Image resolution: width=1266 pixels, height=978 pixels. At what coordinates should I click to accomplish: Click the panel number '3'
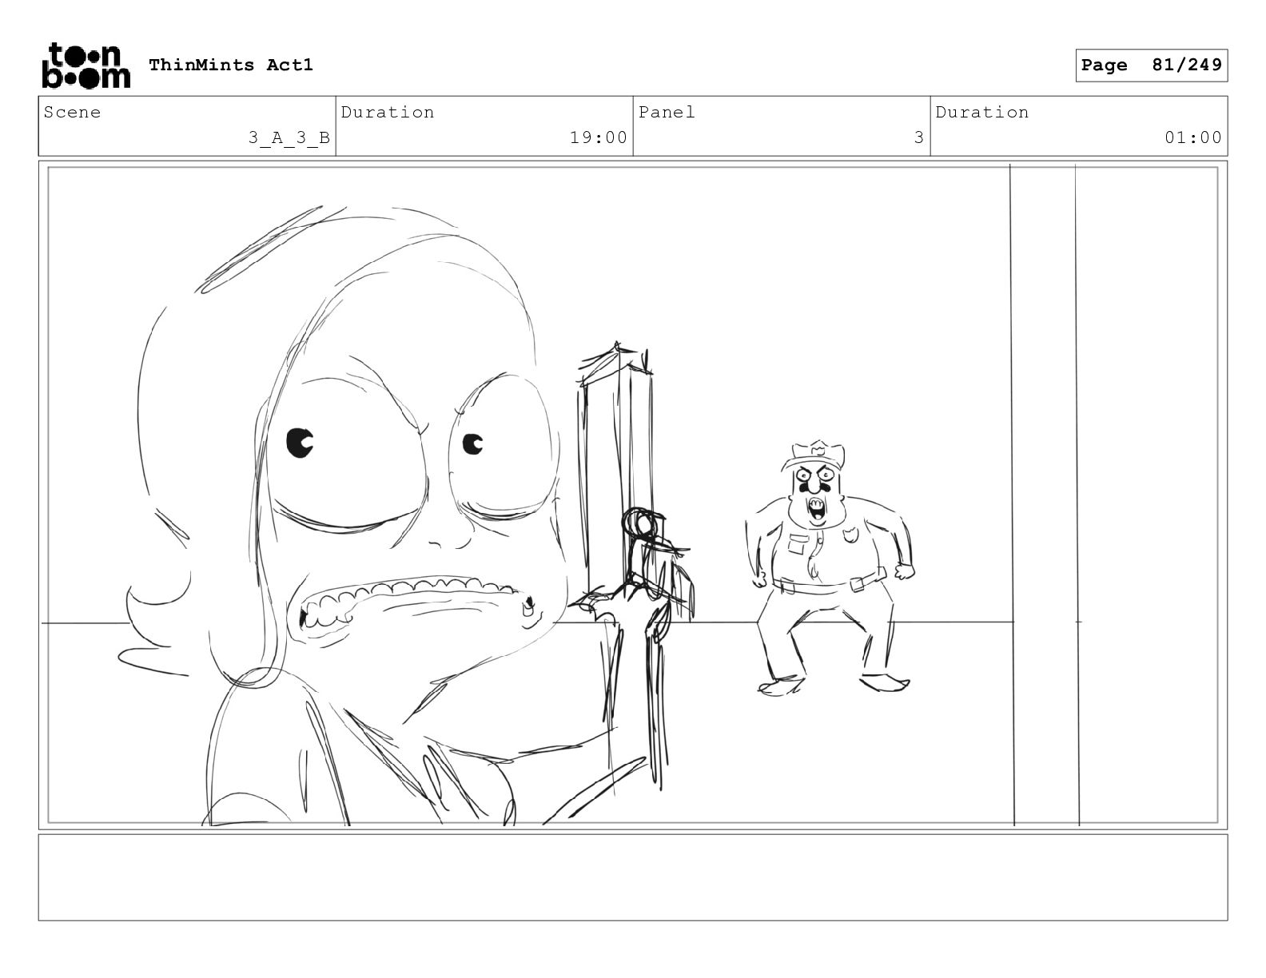(x=919, y=138)
